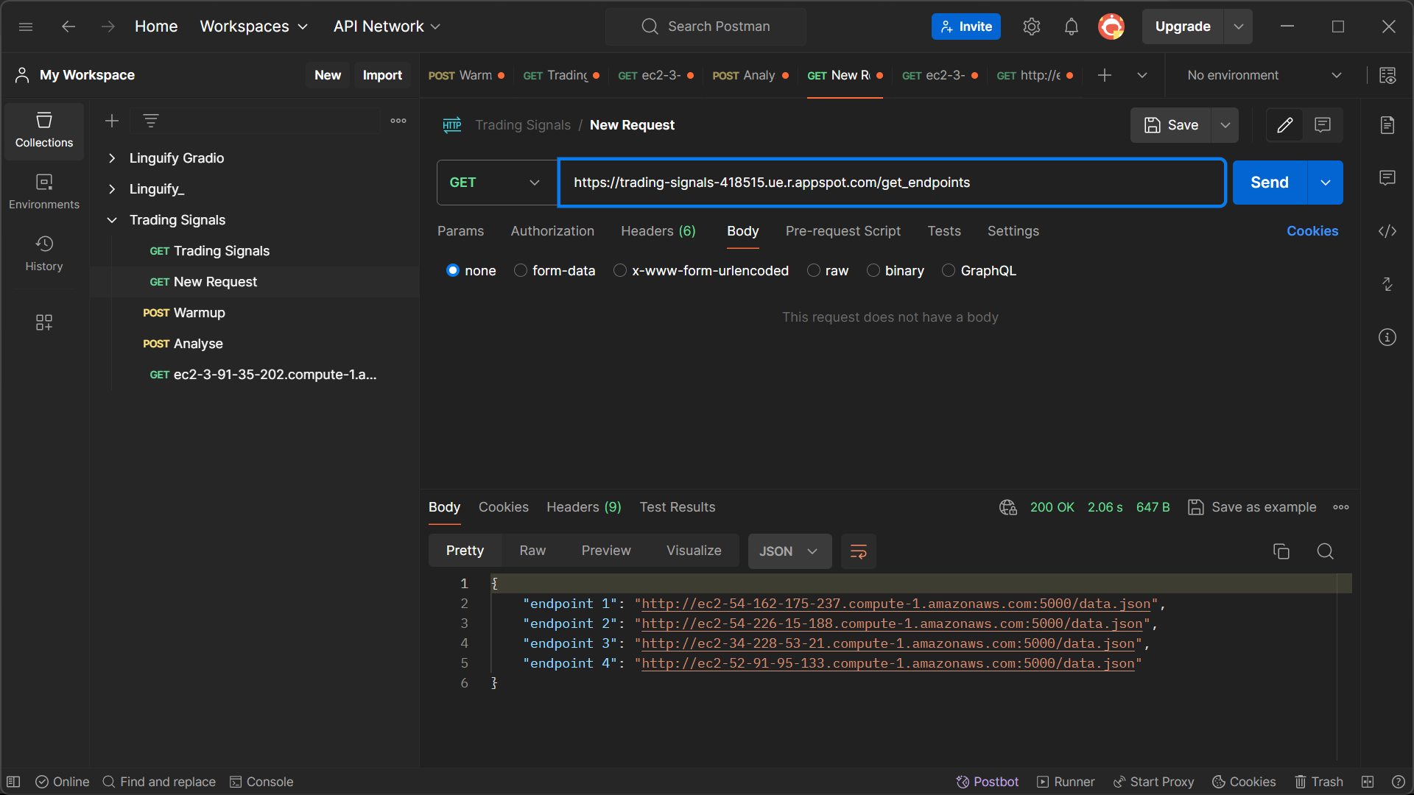The width and height of the screenshot is (1414, 795).
Task: Open notifications bell icon
Action: (1071, 26)
